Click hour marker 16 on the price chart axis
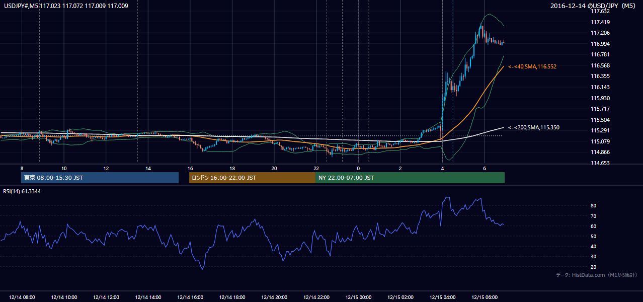Image resolution: width=643 pixels, height=302 pixels. tap(190, 168)
